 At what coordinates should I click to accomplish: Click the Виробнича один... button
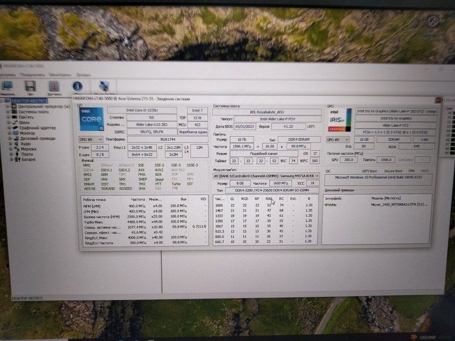193,132
